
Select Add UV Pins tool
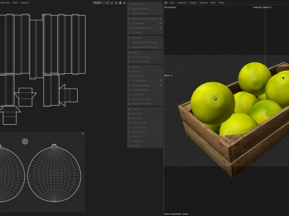144,4
